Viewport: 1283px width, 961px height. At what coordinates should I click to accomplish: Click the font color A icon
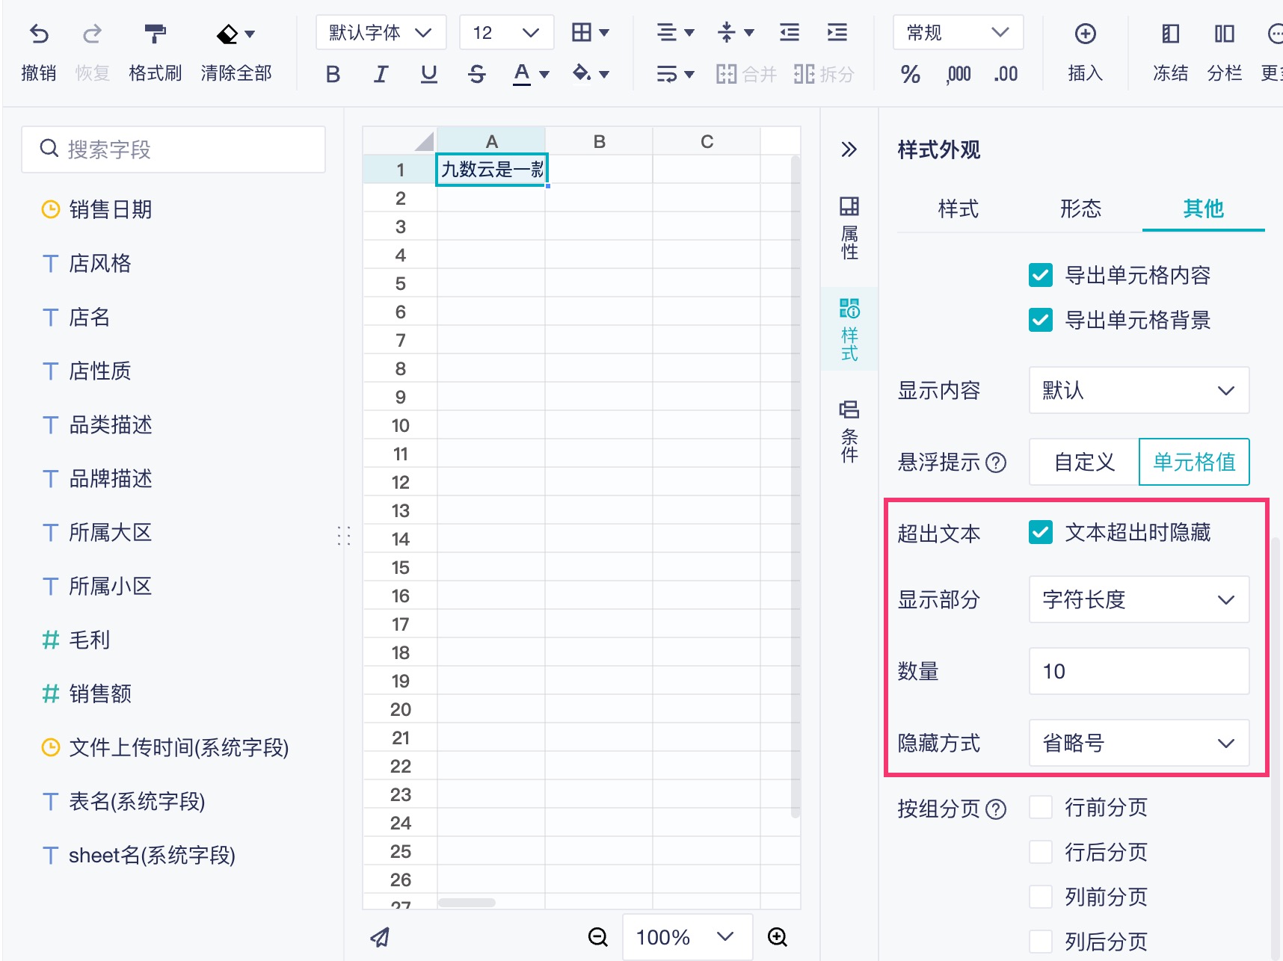coord(522,74)
